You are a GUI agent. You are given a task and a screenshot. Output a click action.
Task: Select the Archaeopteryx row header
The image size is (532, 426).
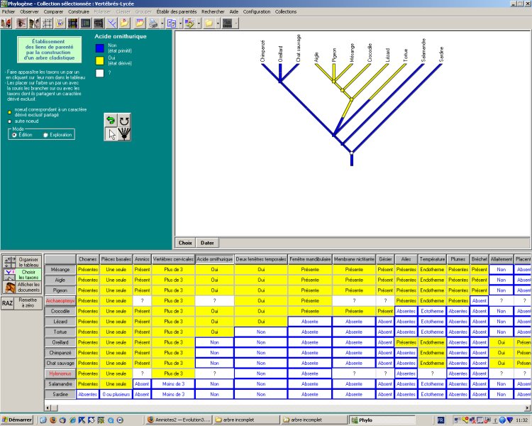(x=59, y=301)
